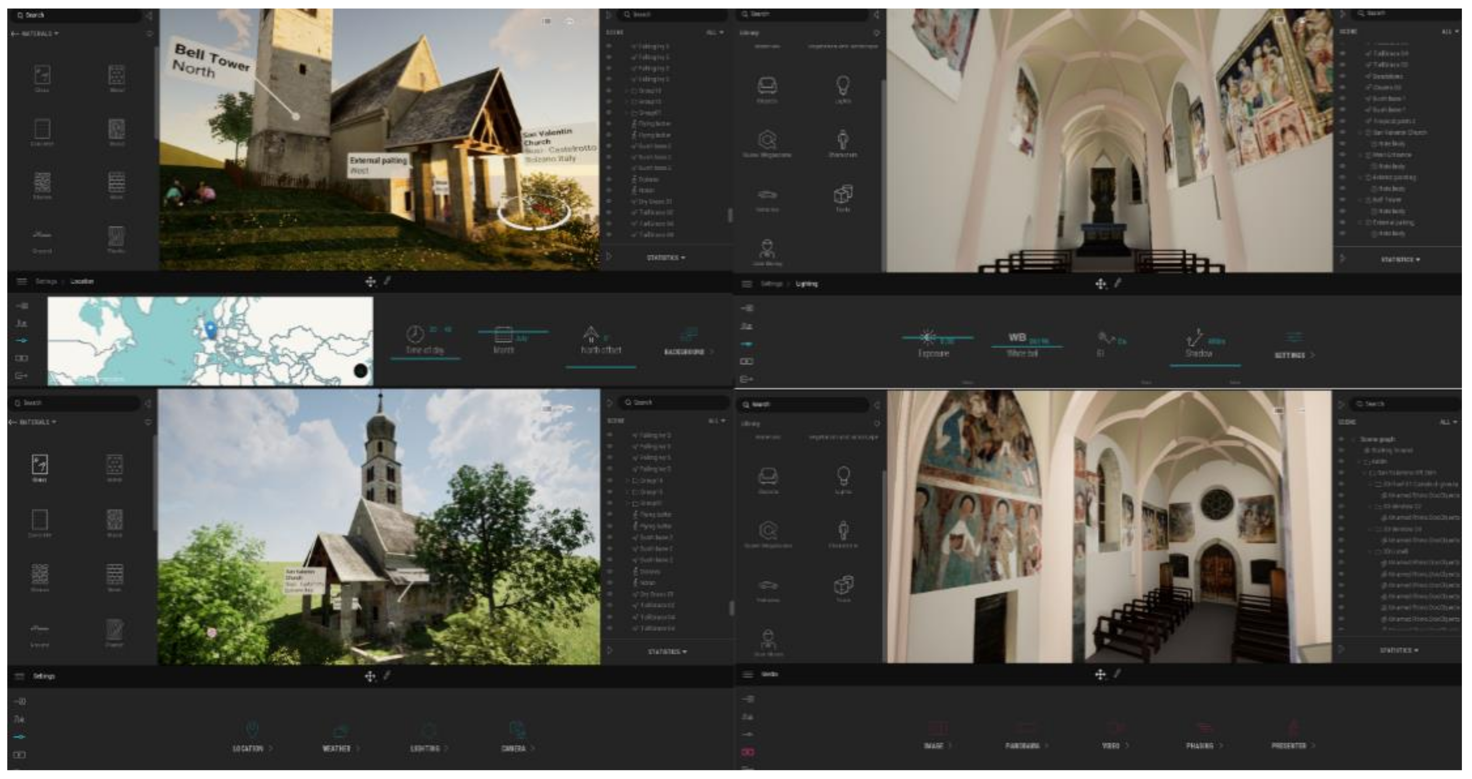Click the WB white balance icon
Image resolution: width=1472 pixels, height=779 pixels.
click(x=1017, y=337)
